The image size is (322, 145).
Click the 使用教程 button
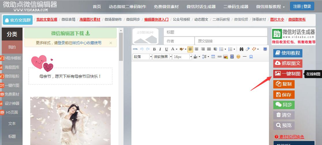click(x=288, y=53)
